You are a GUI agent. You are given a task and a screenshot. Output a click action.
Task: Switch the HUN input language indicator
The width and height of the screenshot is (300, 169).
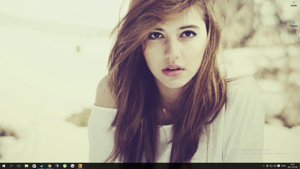coord(283,166)
